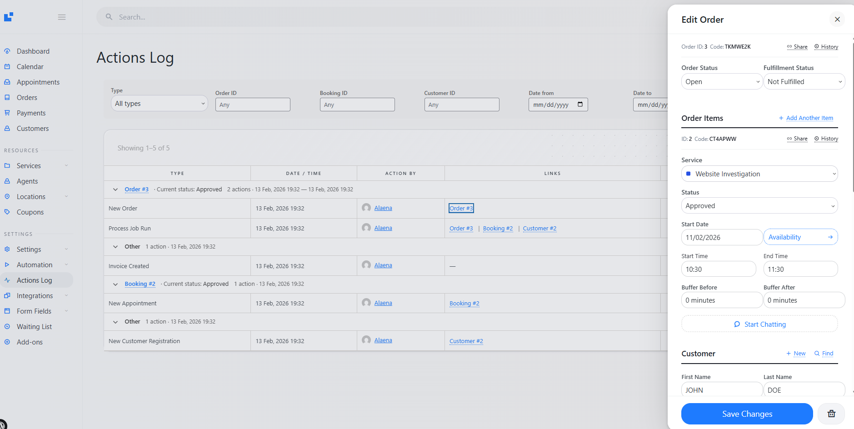
Task: Click the calendar picker icon in Date from
Action: coord(580,105)
